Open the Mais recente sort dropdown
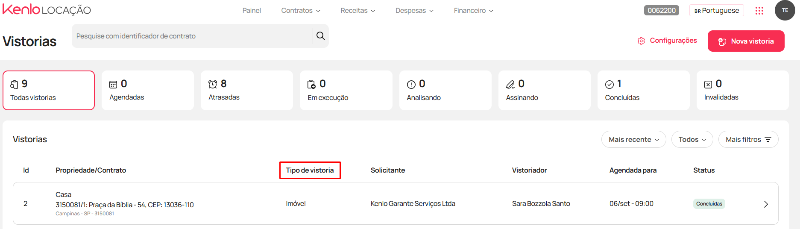The image size is (800, 229). tap(634, 139)
